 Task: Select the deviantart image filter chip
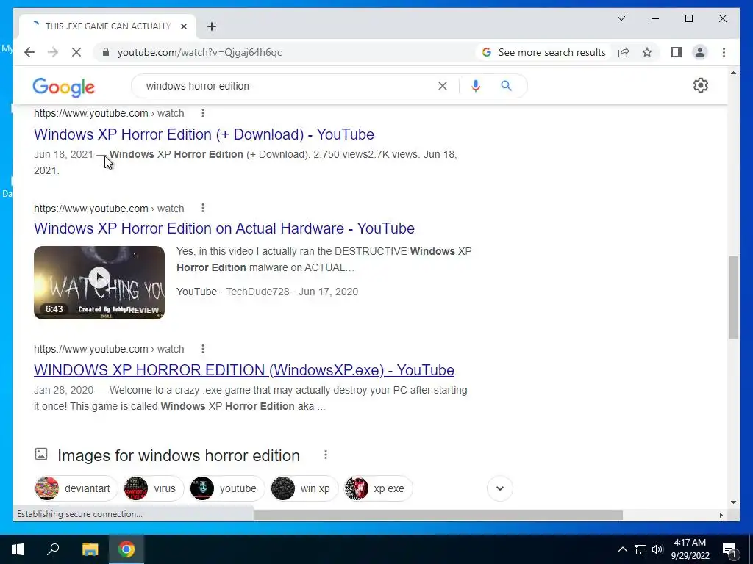coord(76,488)
